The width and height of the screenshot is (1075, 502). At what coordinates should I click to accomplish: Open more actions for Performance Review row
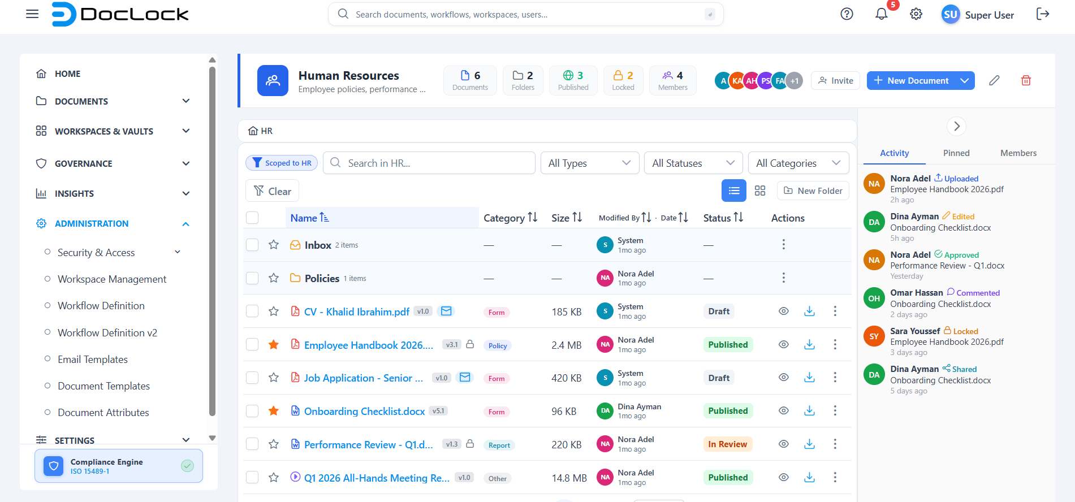(835, 444)
